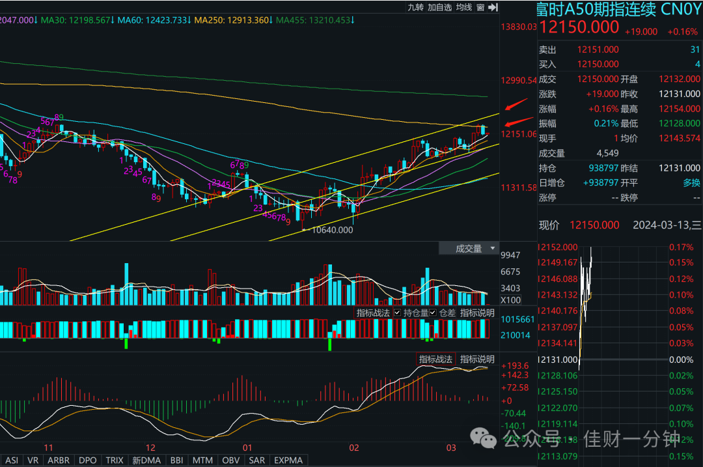703x467 pixels.
Task: Switch to the ARBR indicator tab
Action: pyautogui.click(x=59, y=460)
